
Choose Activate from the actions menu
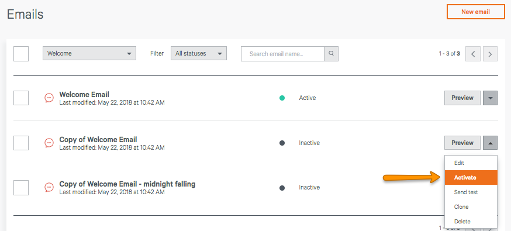coord(471,178)
